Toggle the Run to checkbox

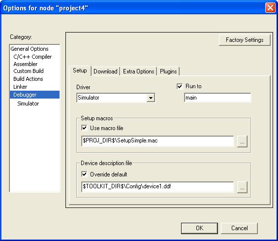pos(180,86)
